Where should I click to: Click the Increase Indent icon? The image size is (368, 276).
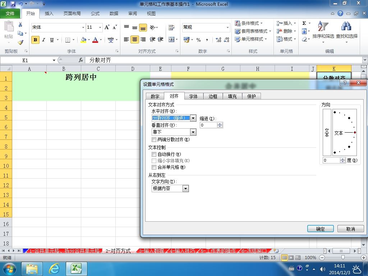click(x=161, y=40)
